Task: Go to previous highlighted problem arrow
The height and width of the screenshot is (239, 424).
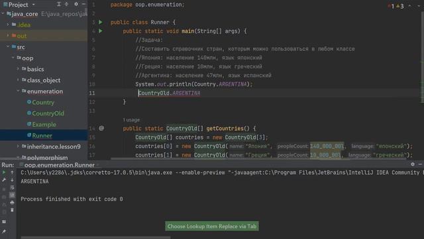Action: pos(409,6)
